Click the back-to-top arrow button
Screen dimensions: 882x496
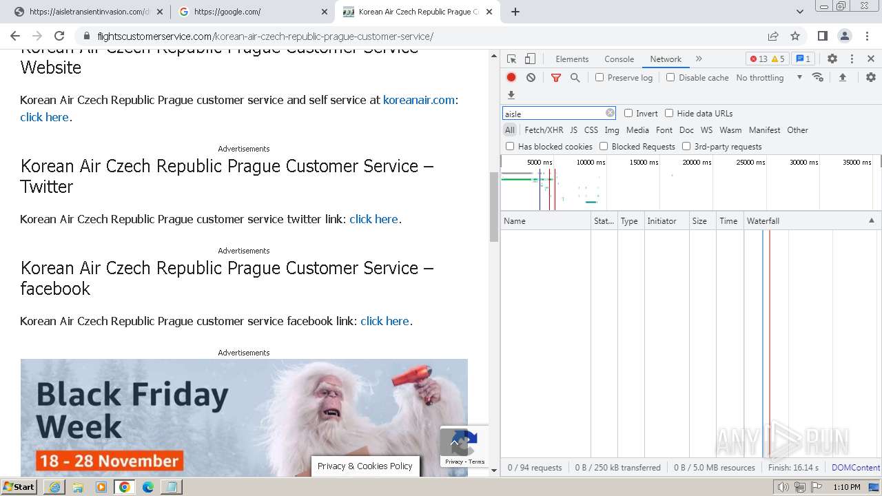(x=454, y=442)
